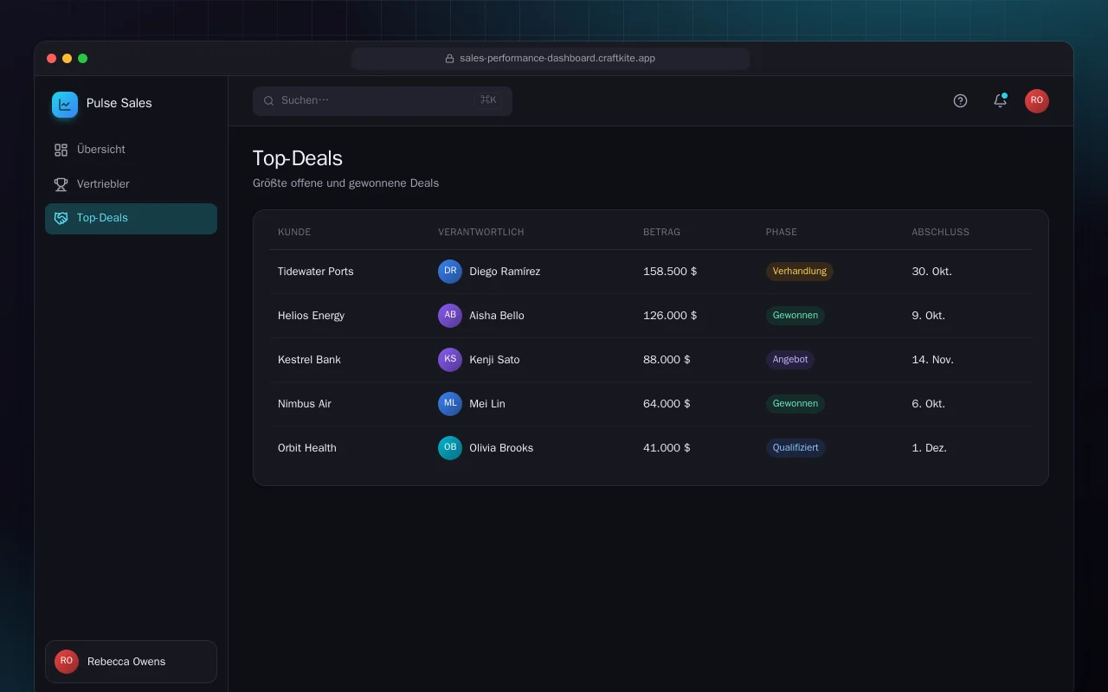The height and width of the screenshot is (692, 1108).
Task: Click the RO profile avatar in top bar
Action: tap(1037, 101)
